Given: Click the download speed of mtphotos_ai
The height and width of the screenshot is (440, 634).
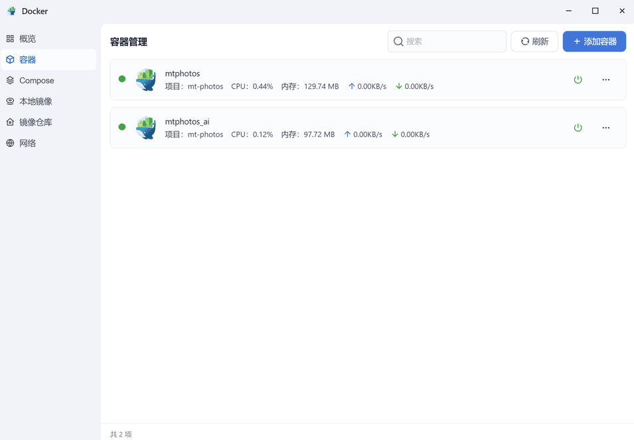Looking at the screenshot, I should pyautogui.click(x=410, y=135).
